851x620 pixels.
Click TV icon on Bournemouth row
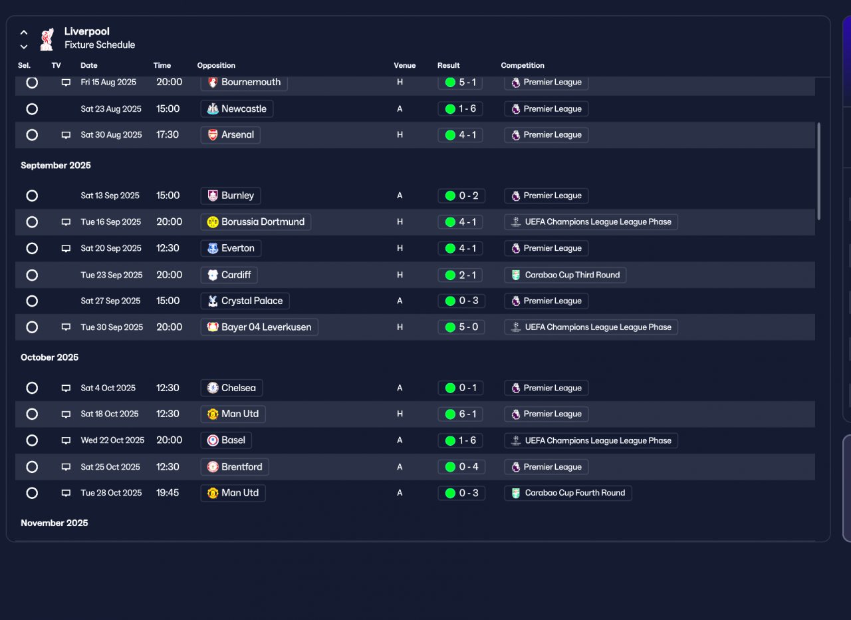[x=66, y=82]
